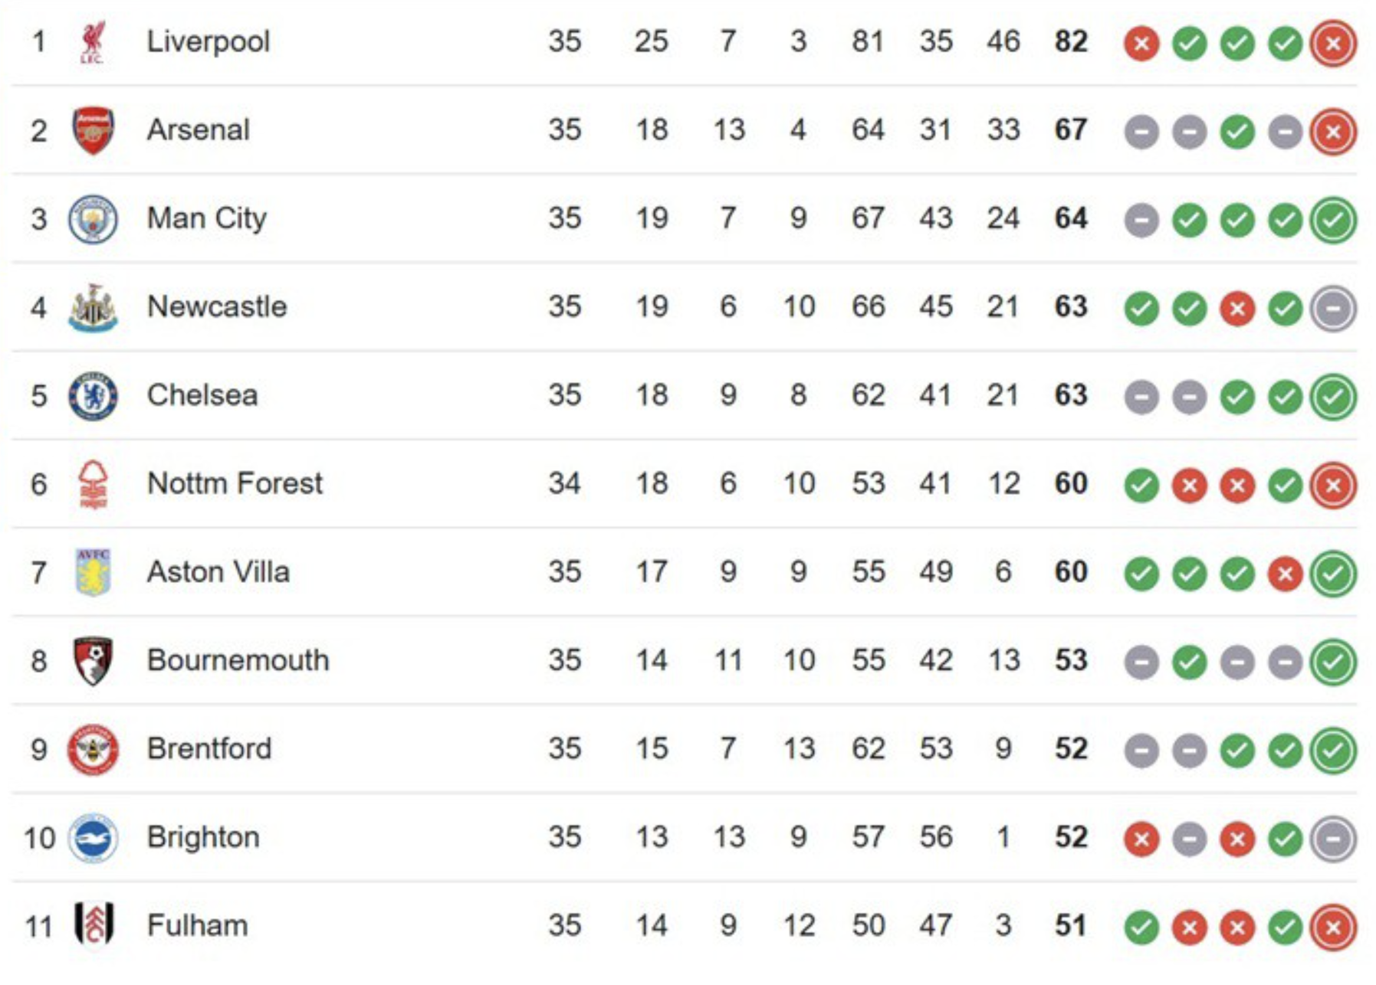
Task: Click the Man City club crest
Action: click(x=93, y=219)
